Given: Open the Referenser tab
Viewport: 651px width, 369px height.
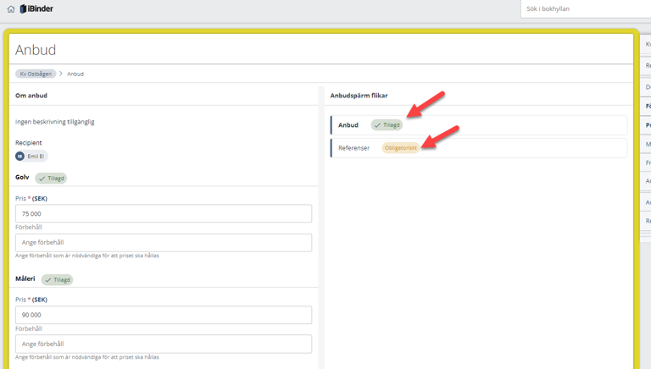Looking at the screenshot, I should coord(353,148).
